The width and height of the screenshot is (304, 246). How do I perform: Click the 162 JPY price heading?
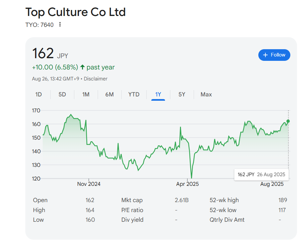click(x=50, y=54)
